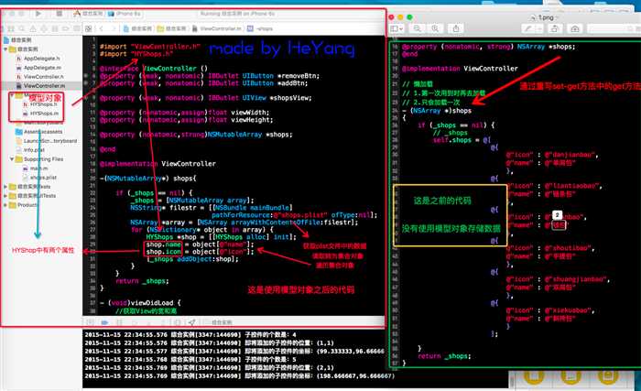This screenshot has width=641, height=391.
Task: Click the 'return _shops;' line in Xcode editor
Action: (x=142, y=281)
